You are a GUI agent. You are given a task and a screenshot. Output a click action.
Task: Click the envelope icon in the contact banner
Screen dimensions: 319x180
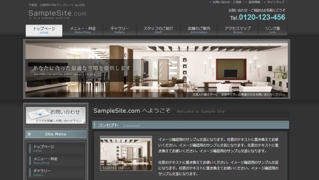coord(37,114)
